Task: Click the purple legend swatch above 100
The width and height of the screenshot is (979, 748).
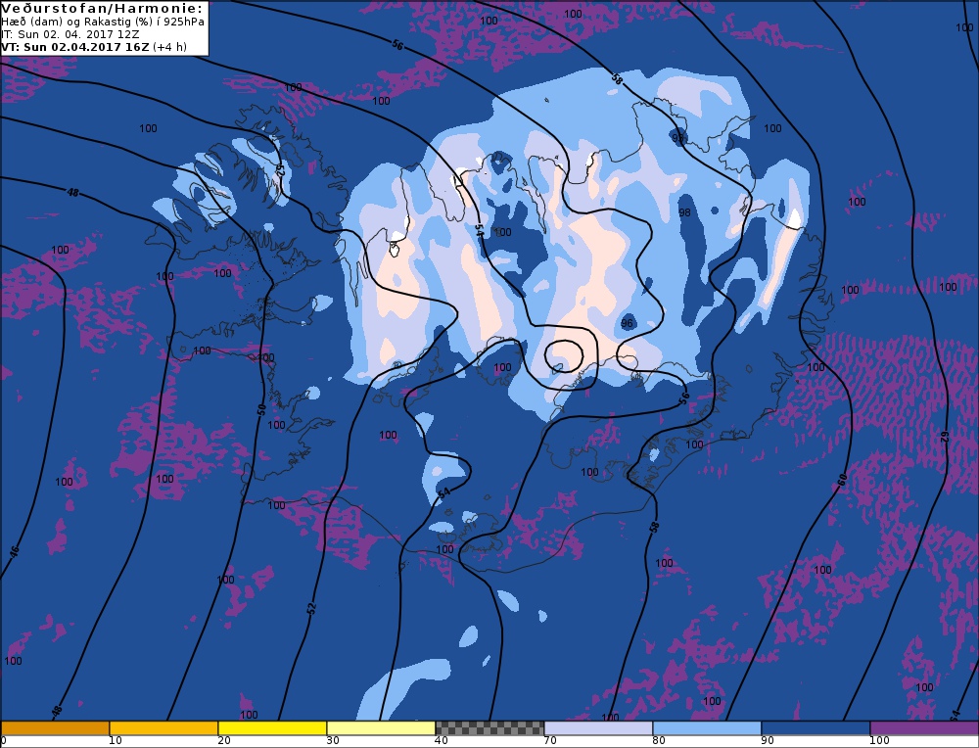Action: [x=924, y=728]
